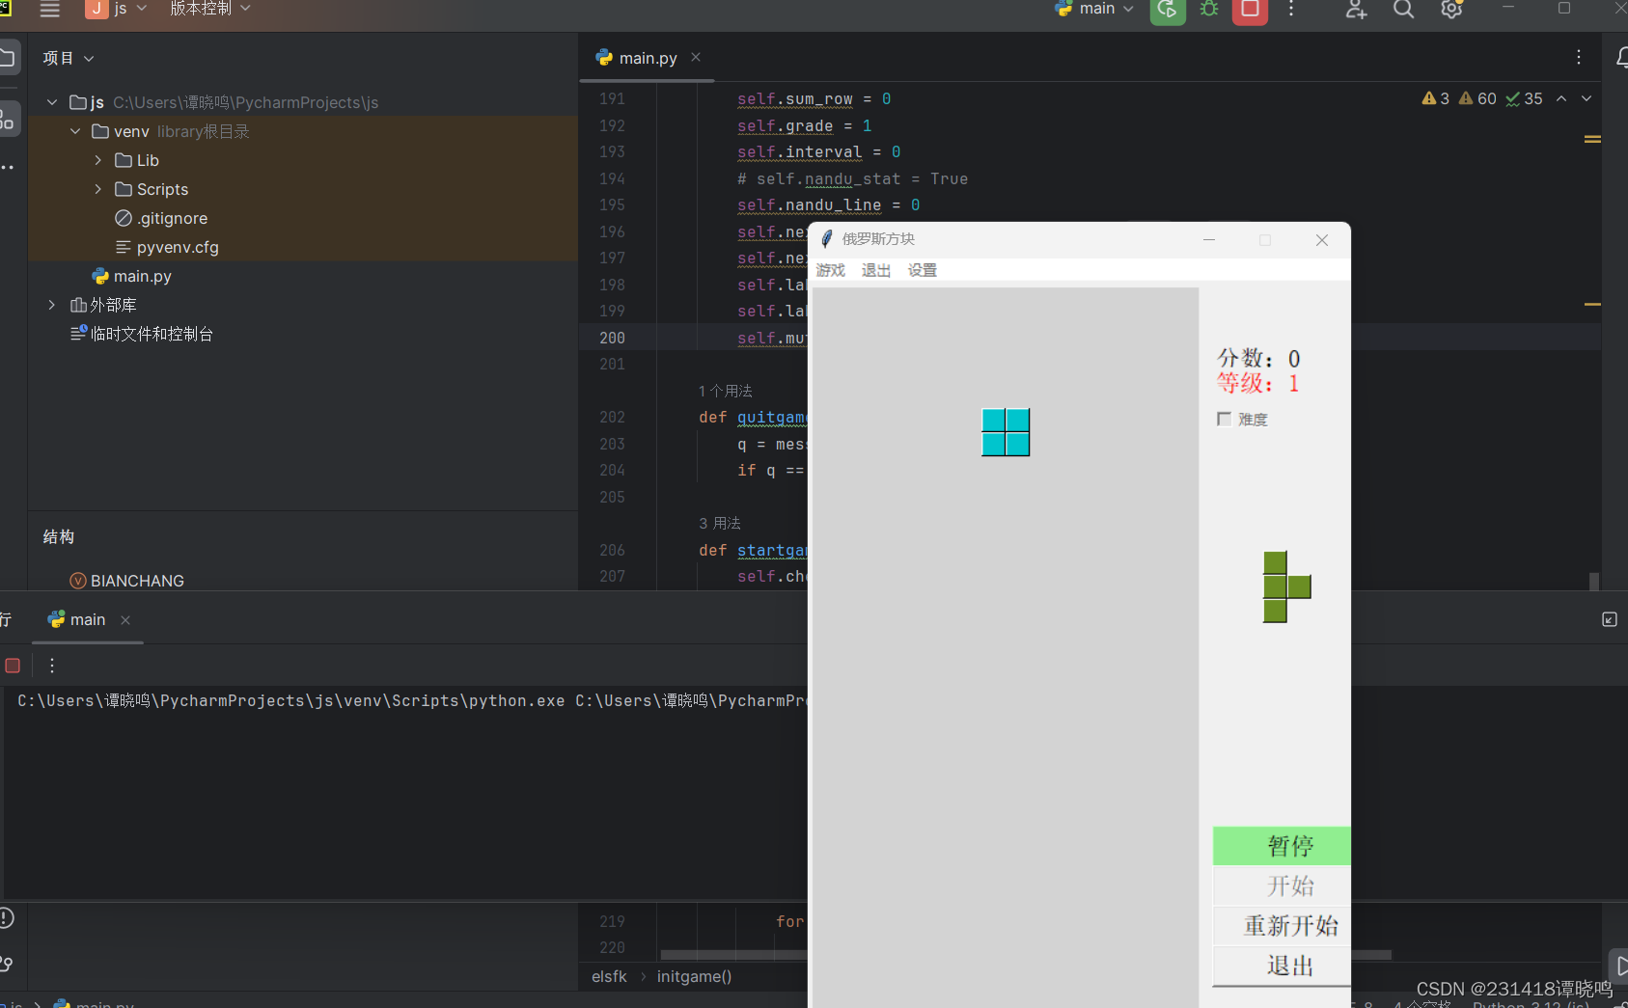Toggle the 难度 checkbox in Tetris
The height and width of the screenshot is (1008, 1628).
pyautogui.click(x=1225, y=419)
